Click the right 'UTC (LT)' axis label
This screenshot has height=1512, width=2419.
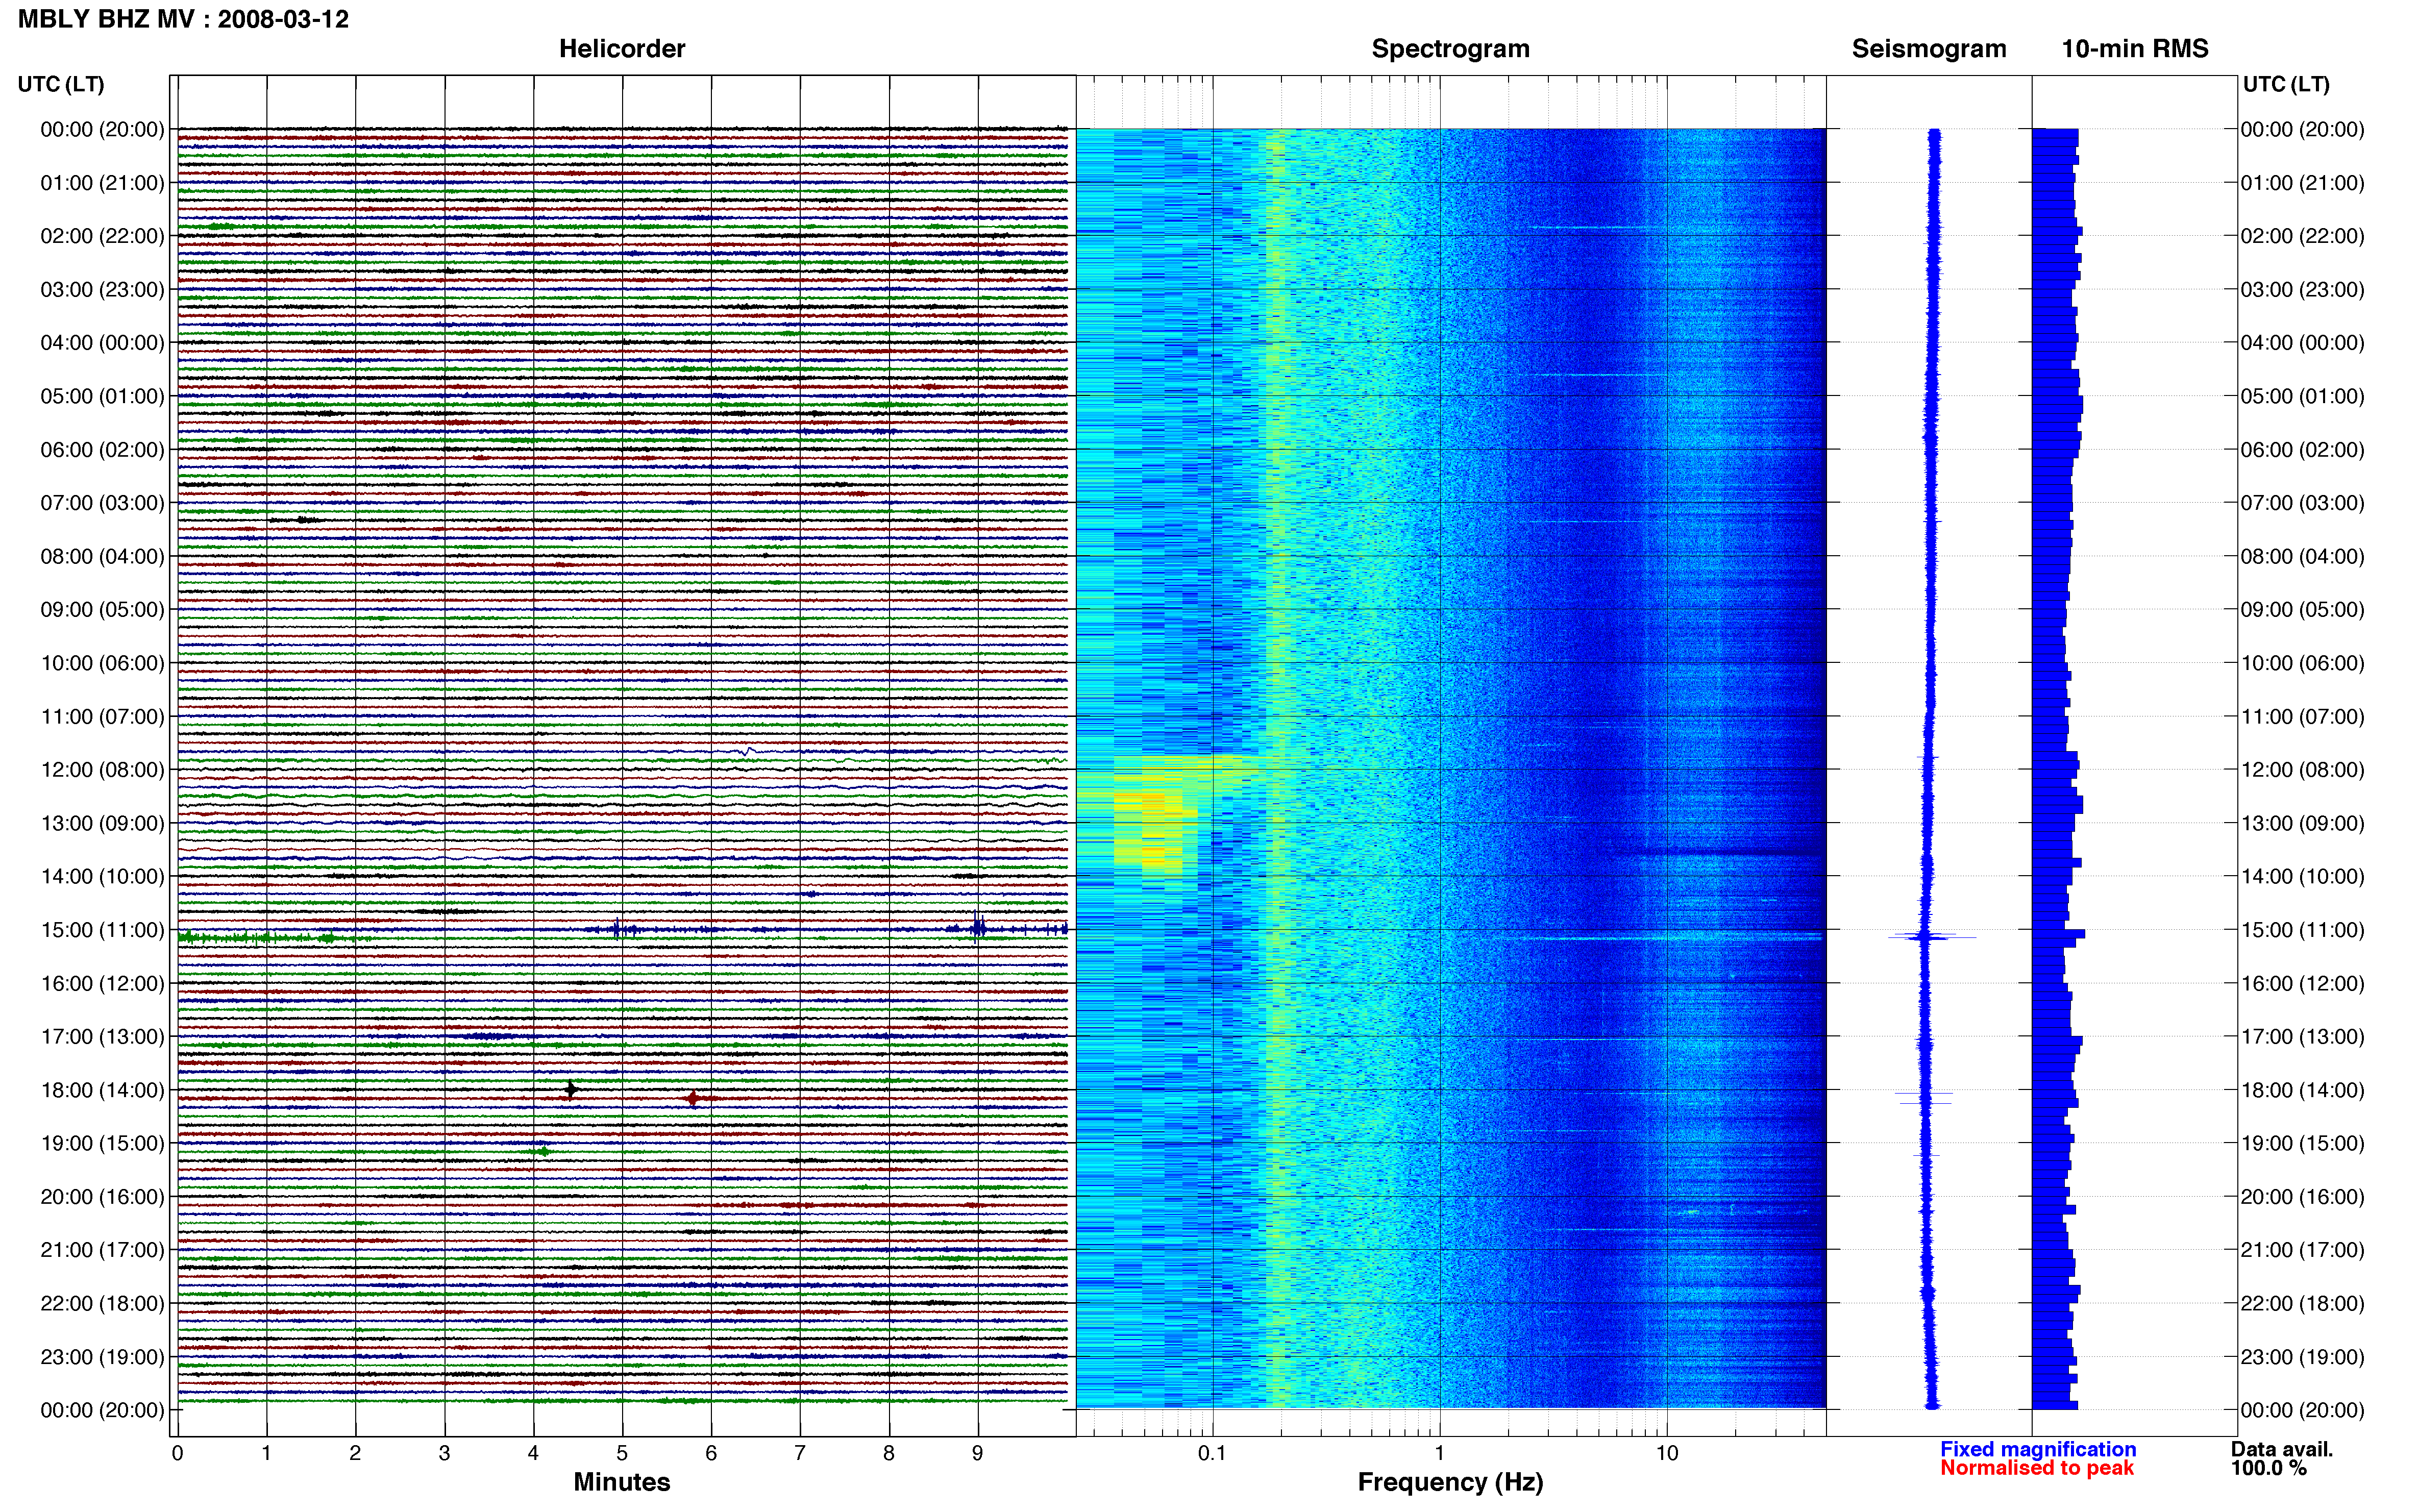click(2286, 84)
